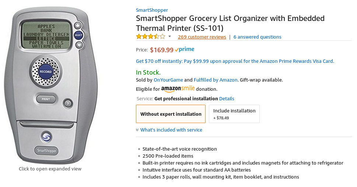Click the $70 off Prime Rewards Visa offer
Viewport: 357px width, 187px height.
click(235, 61)
